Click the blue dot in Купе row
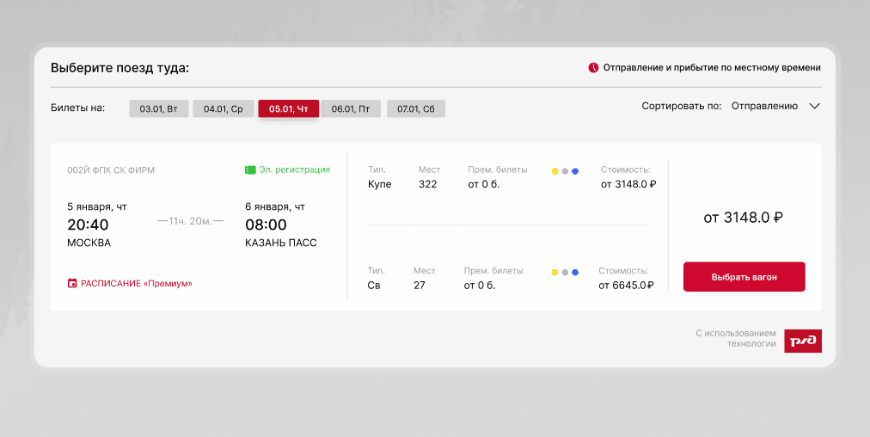 575,171
